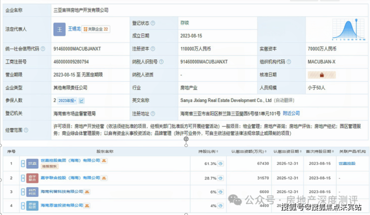
Task: Open legal representative 王锦龙 profile link
Action: point(74,29)
